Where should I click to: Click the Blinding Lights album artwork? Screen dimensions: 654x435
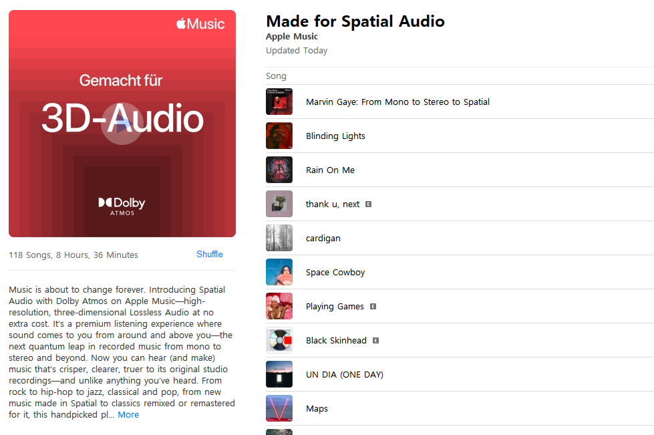point(279,136)
